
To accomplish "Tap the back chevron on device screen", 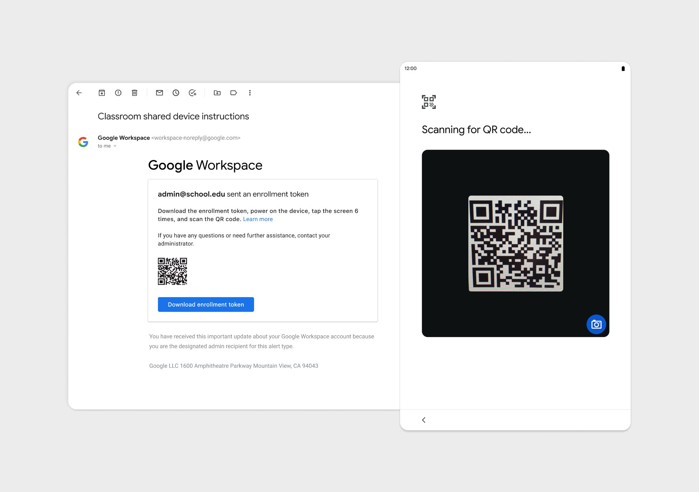I will [x=424, y=420].
